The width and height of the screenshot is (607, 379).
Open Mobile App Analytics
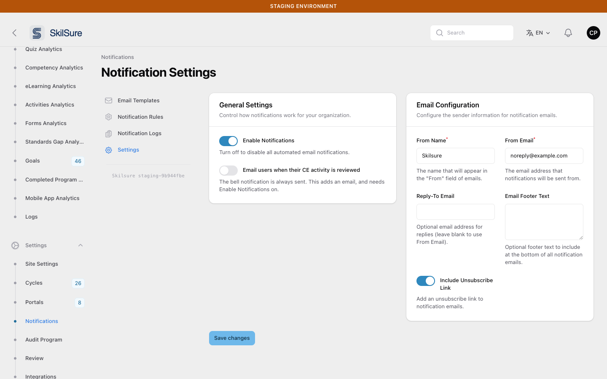click(52, 198)
